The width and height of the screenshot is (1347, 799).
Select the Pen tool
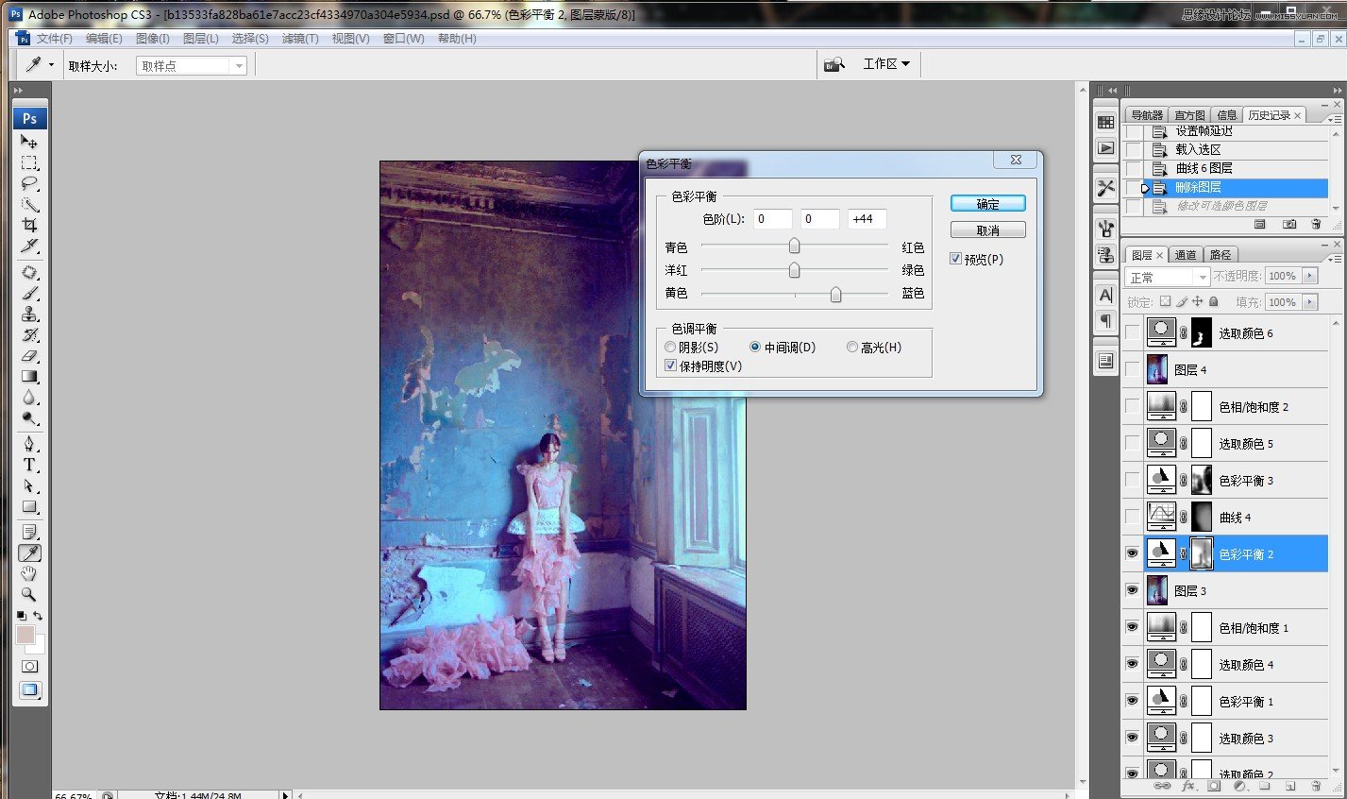[29, 444]
